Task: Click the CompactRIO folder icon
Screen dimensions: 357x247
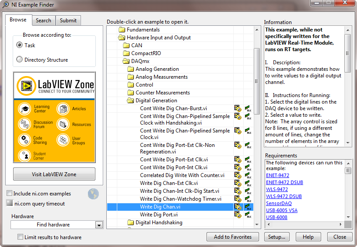Action: pyautogui.click(x=126, y=53)
